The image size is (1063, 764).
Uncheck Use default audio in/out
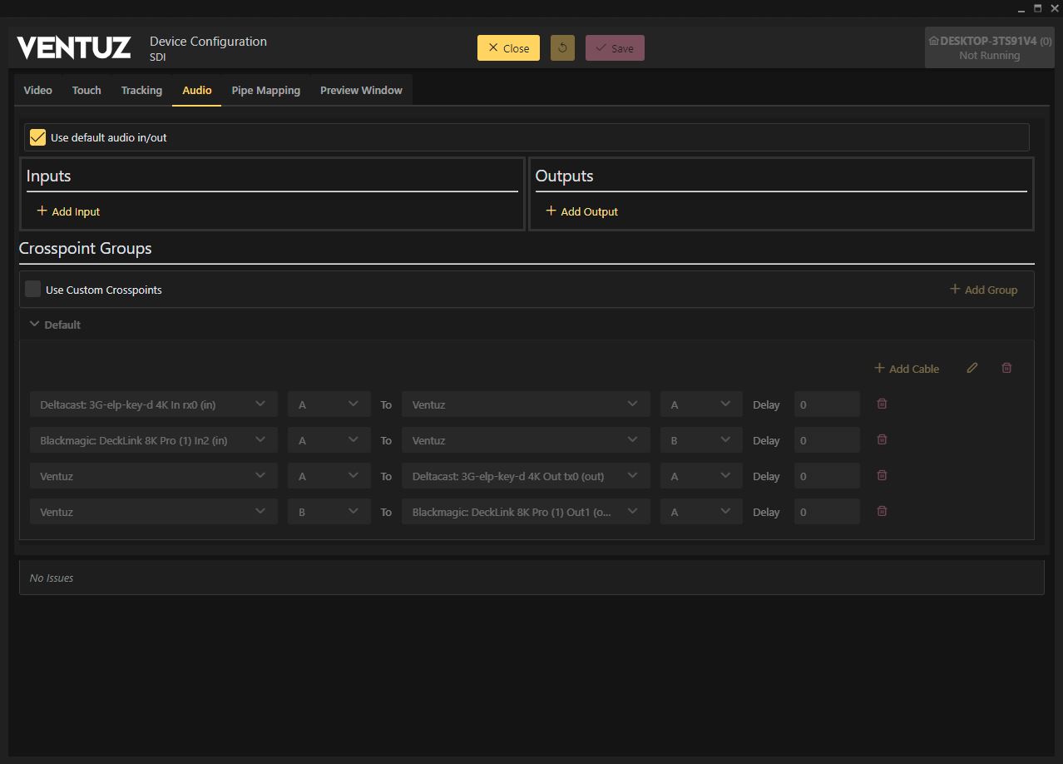click(x=37, y=137)
